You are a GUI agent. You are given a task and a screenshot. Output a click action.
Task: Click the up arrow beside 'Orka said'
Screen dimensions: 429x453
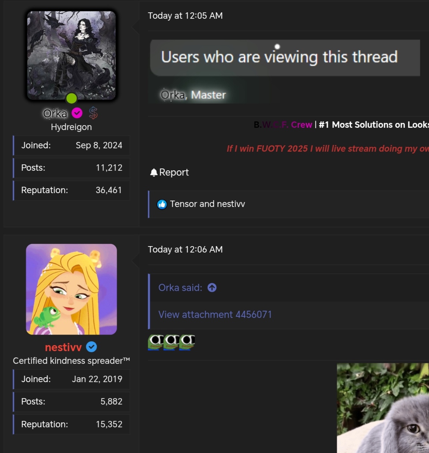[212, 288]
